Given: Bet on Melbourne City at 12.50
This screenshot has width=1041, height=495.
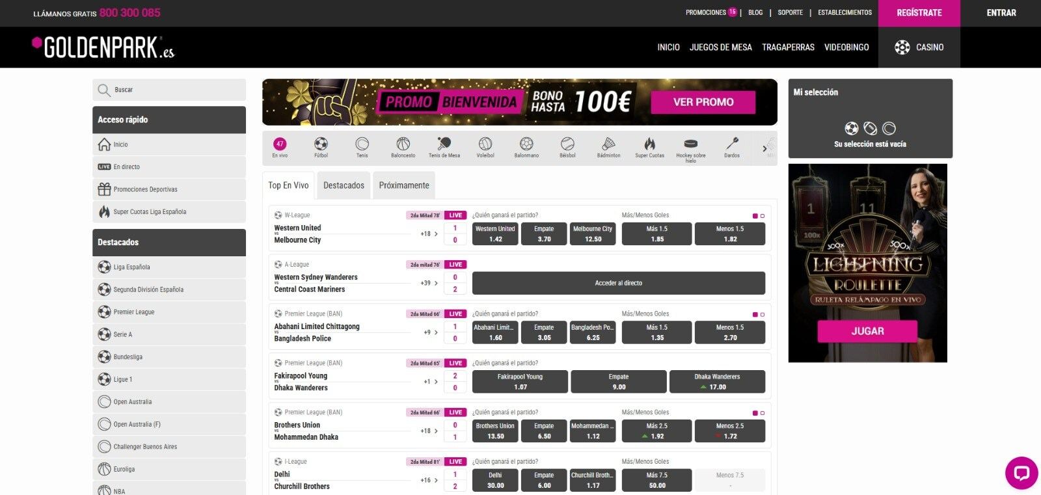Looking at the screenshot, I should [593, 234].
